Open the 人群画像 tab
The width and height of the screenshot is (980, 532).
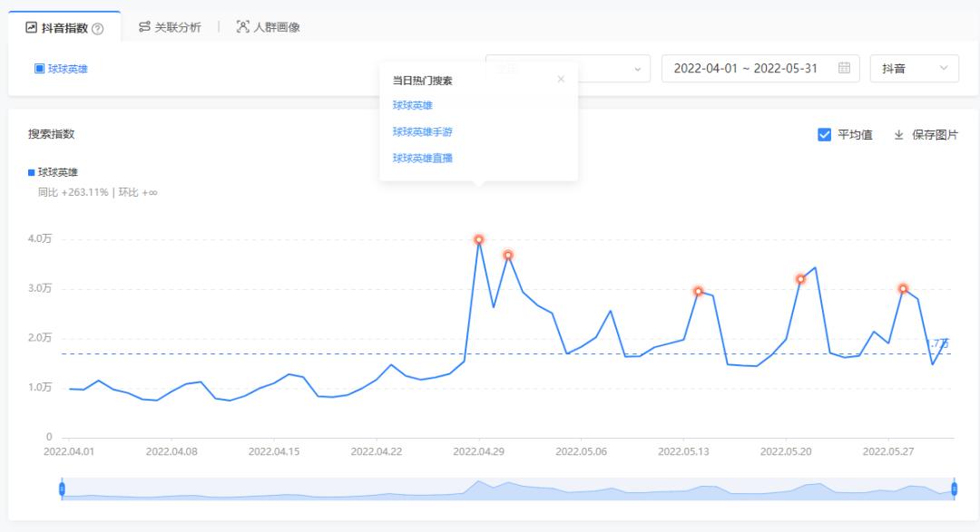pos(268,27)
